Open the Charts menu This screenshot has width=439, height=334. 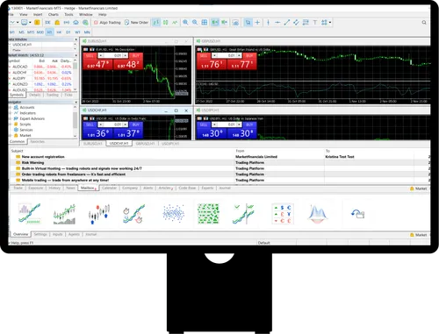pos(54,14)
